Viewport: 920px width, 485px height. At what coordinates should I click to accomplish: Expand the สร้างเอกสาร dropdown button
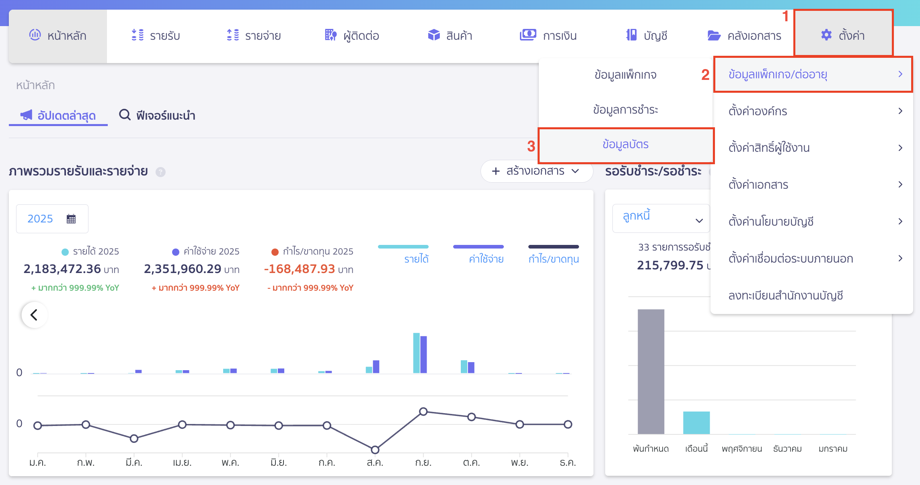[x=536, y=171]
